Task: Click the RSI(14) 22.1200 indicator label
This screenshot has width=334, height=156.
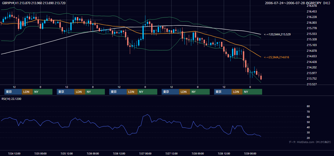Action: 11,99
